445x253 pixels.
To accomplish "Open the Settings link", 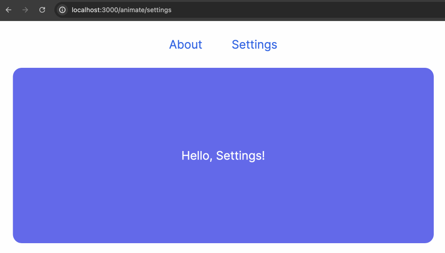I will [x=254, y=45].
